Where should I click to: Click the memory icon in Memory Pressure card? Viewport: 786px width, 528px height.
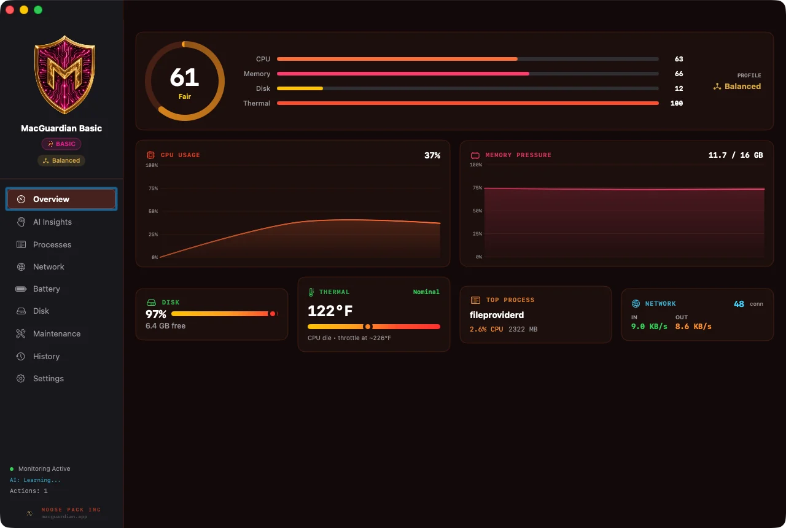(x=475, y=155)
